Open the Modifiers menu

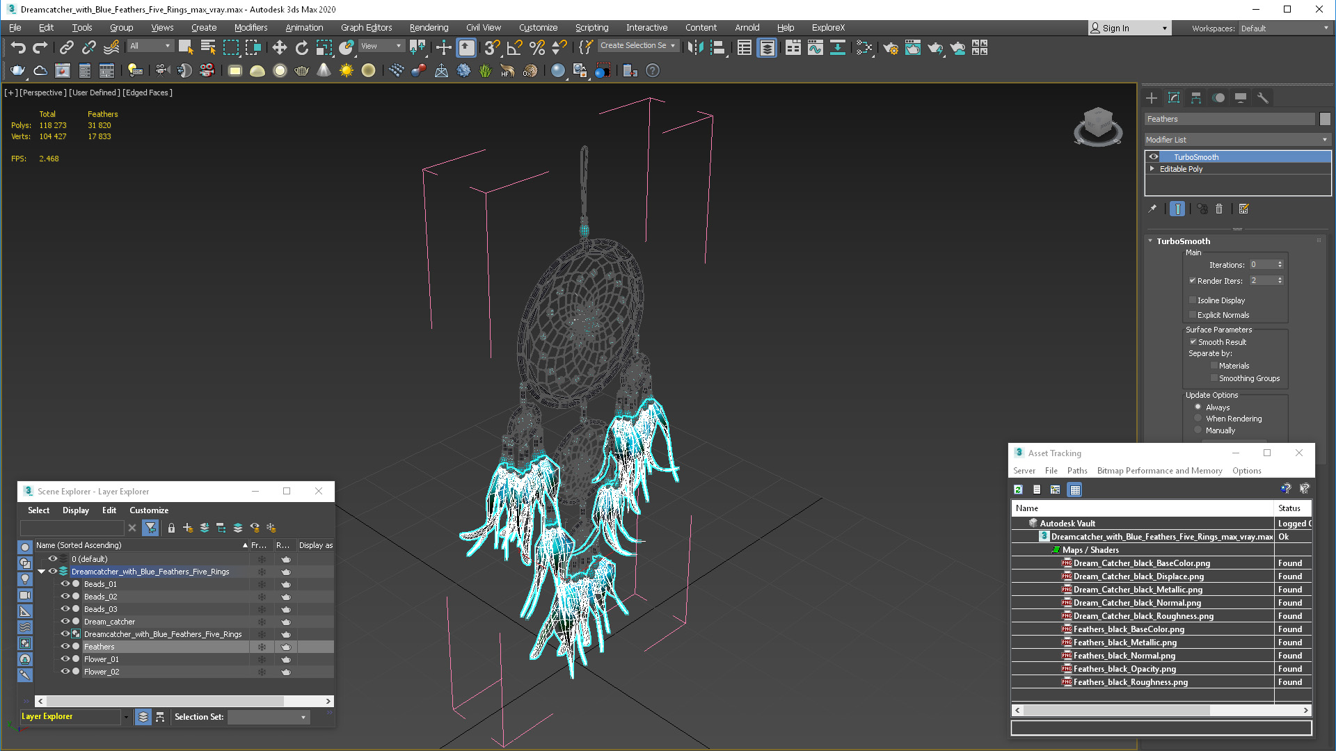(250, 28)
